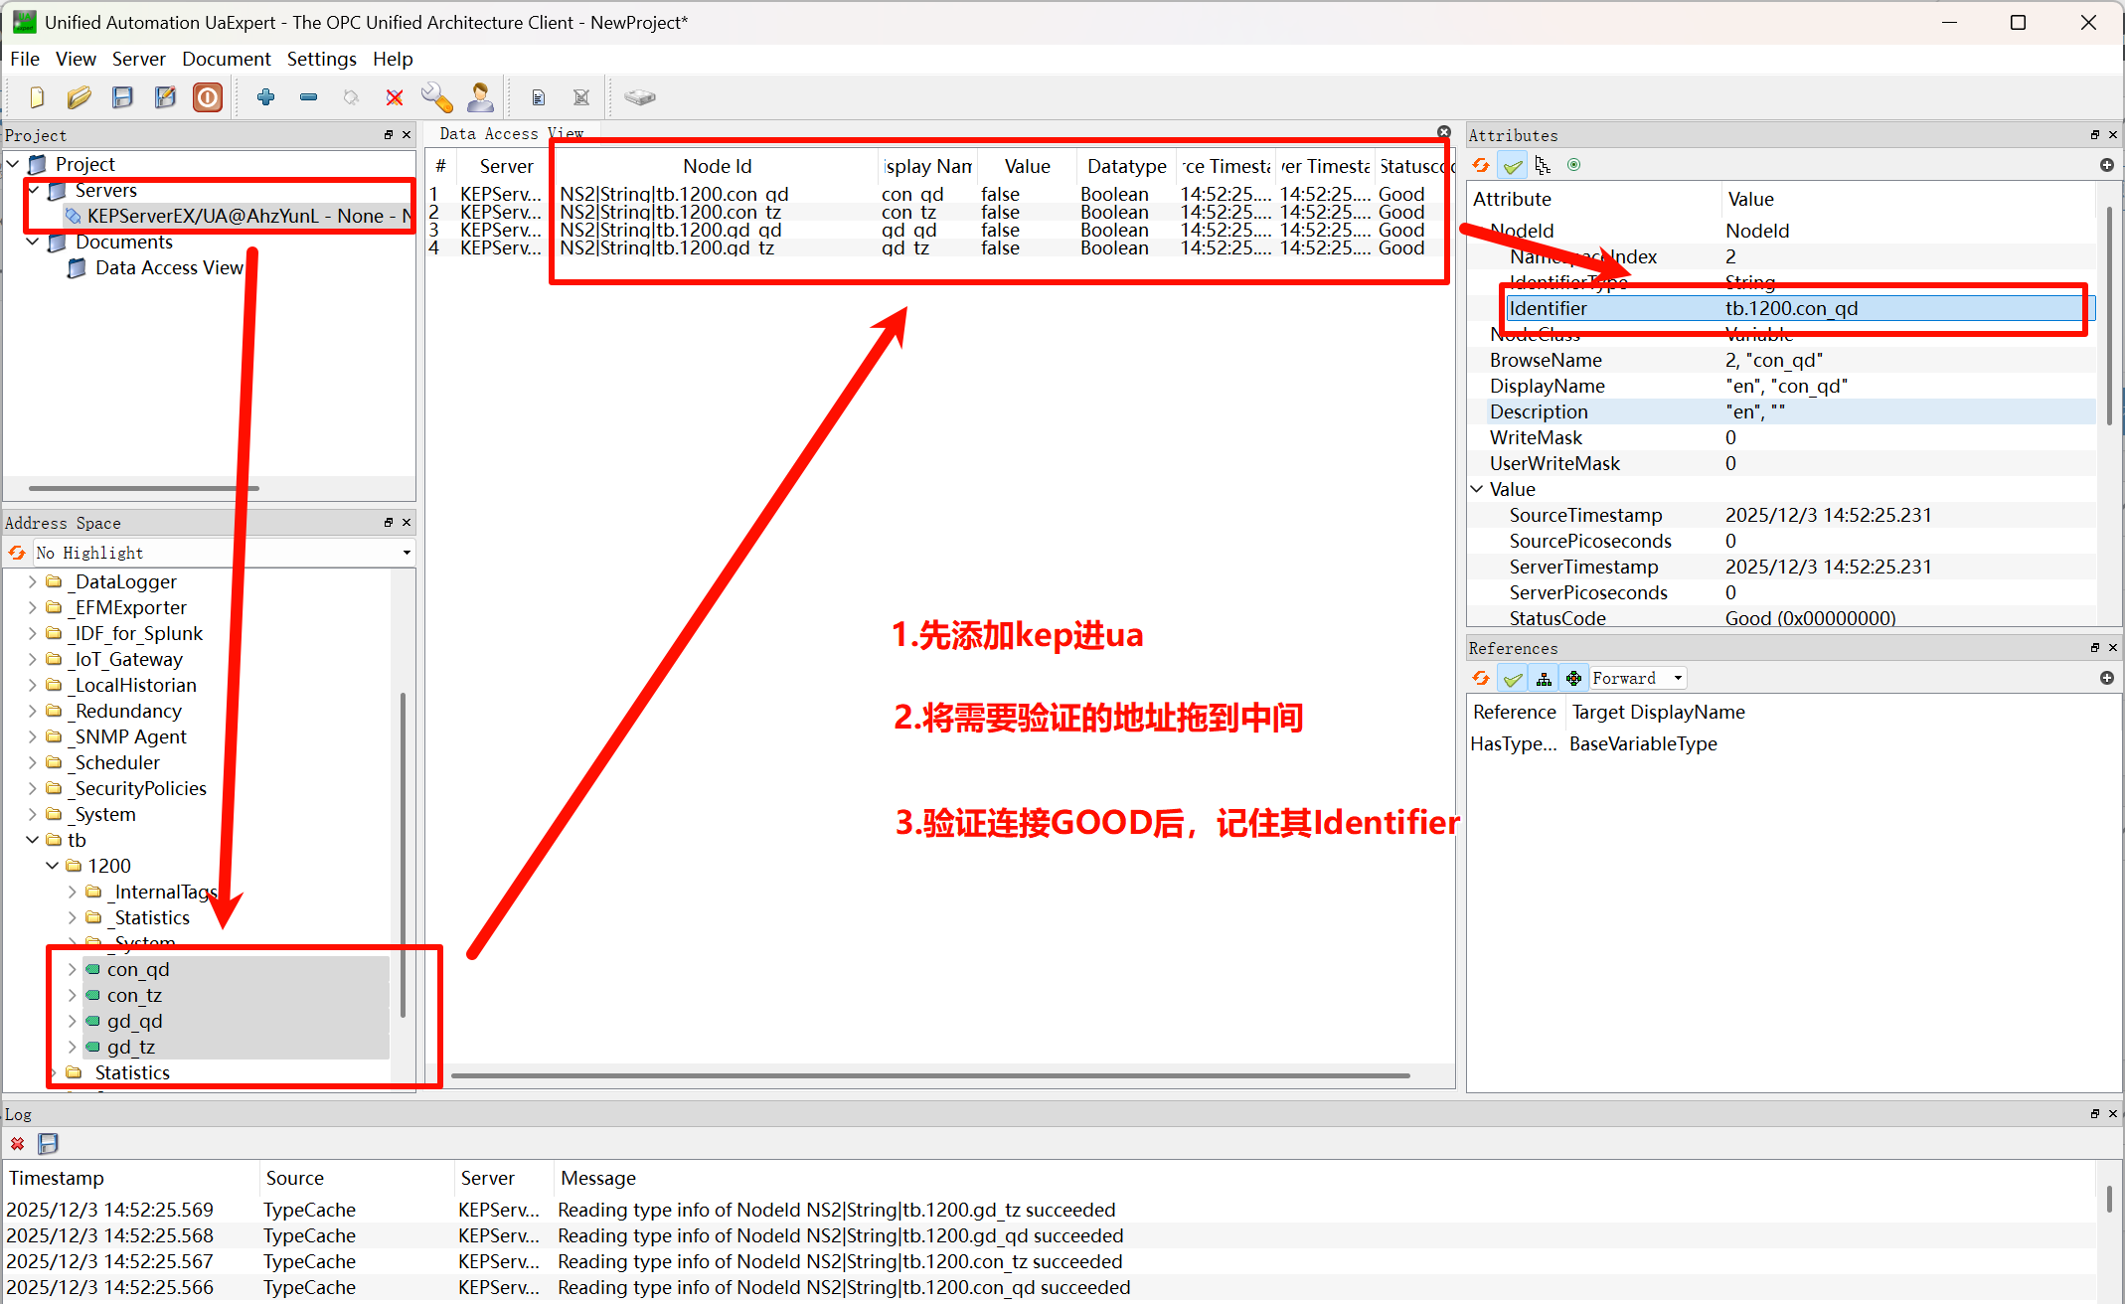Image resolution: width=2125 pixels, height=1304 pixels.
Task: Clear the Log with red X icon
Action: 17,1144
